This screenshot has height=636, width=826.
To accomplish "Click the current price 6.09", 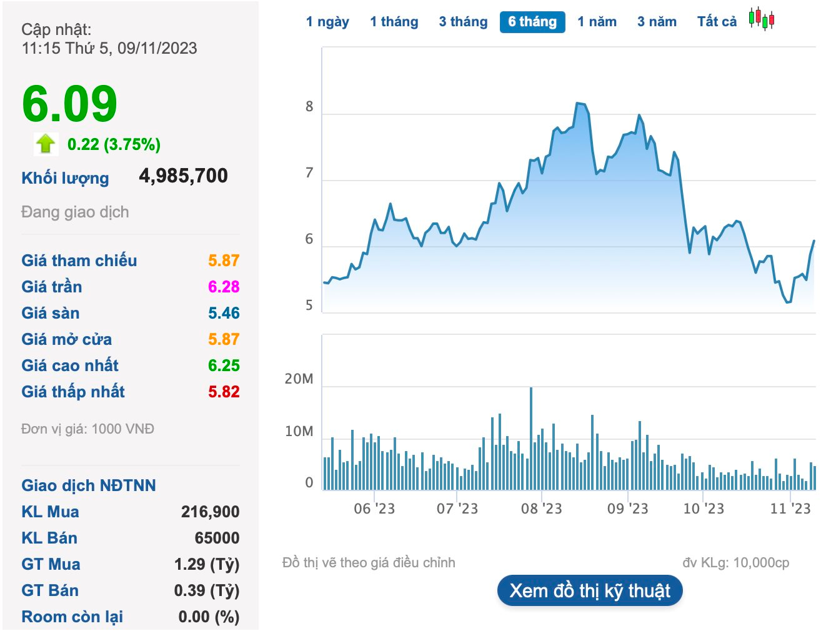I will tap(69, 104).
